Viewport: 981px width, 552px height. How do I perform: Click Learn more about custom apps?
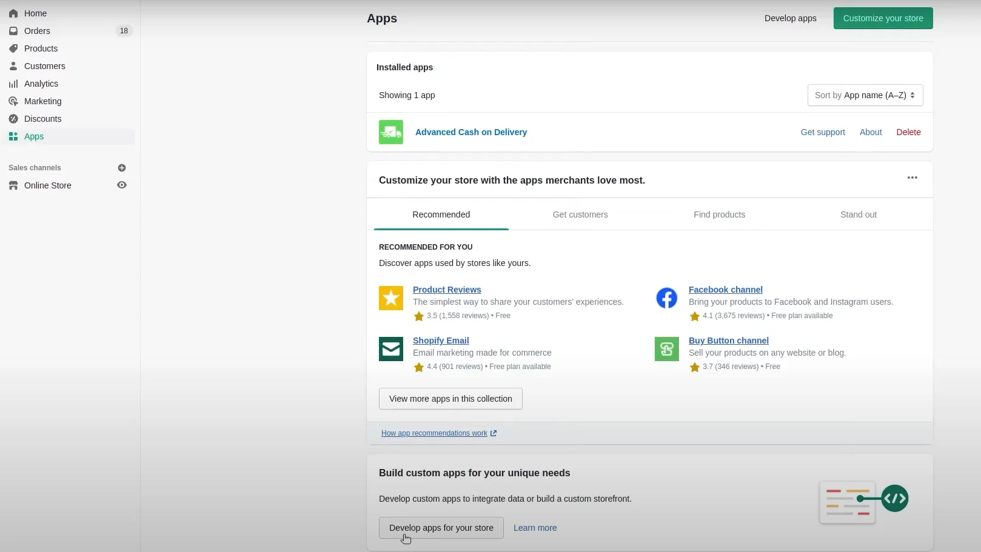click(535, 528)
